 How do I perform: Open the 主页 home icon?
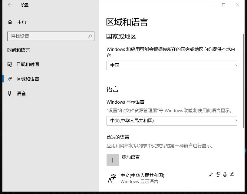(x=10, y=22)
